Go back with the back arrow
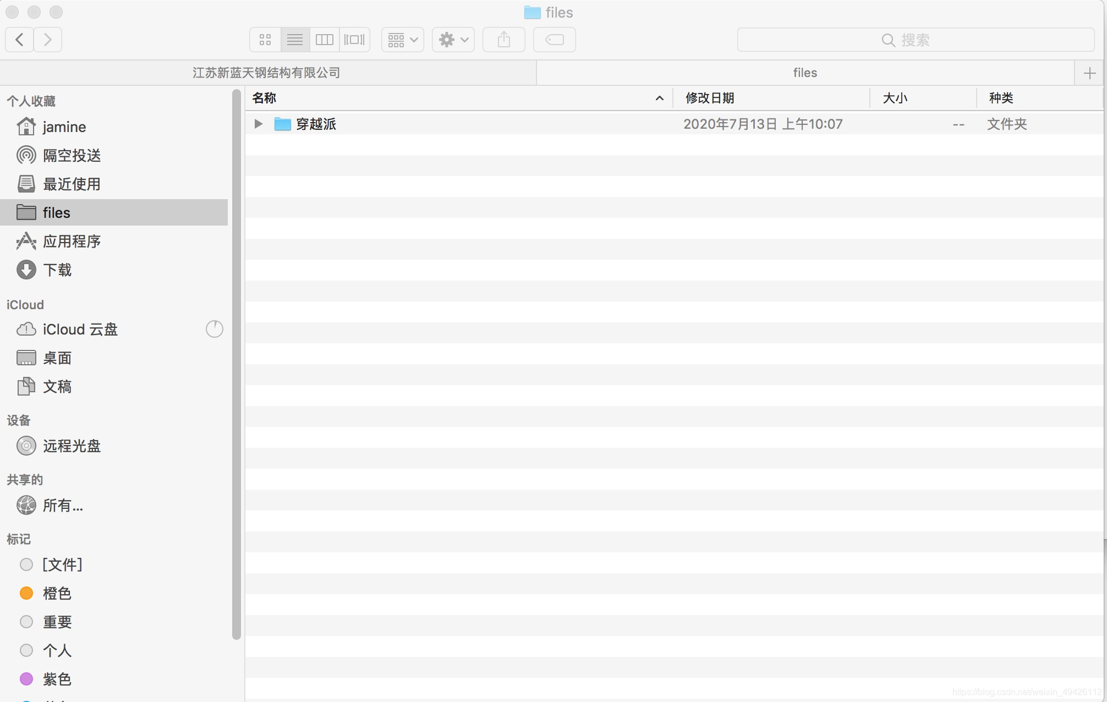This screenshot has width=1107, height=702. (20, 40)
